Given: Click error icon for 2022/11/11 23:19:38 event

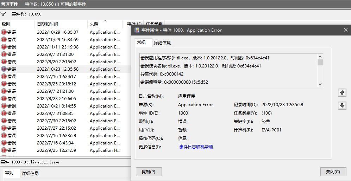Looking at the screenshot, I should pyautogui.click(x=4, y=47).
